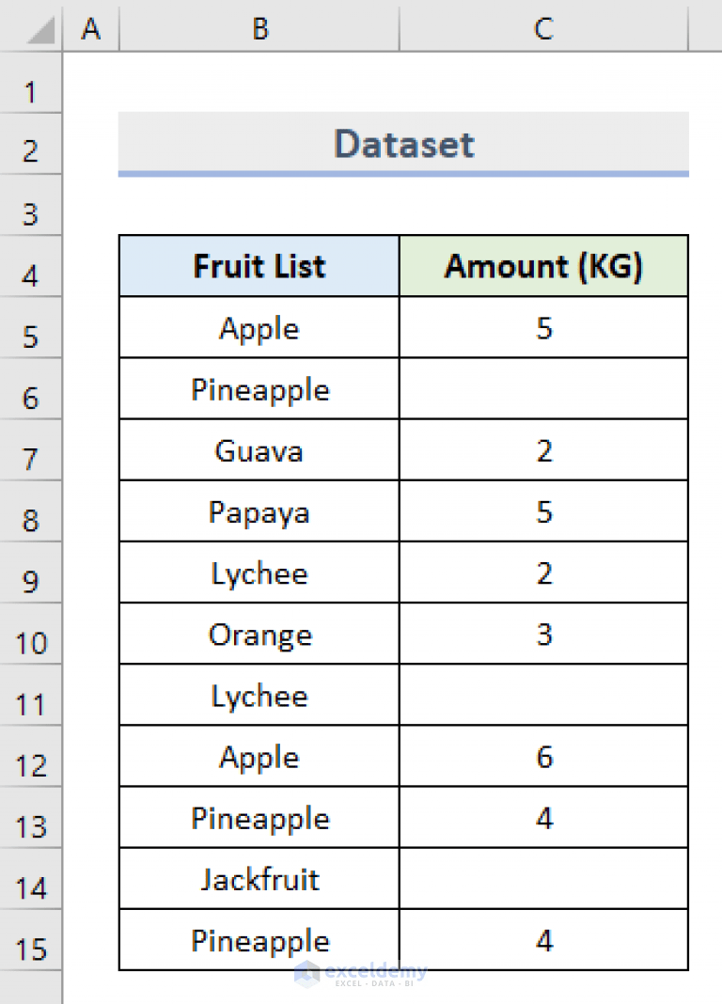Select column A header

point(91,28)
